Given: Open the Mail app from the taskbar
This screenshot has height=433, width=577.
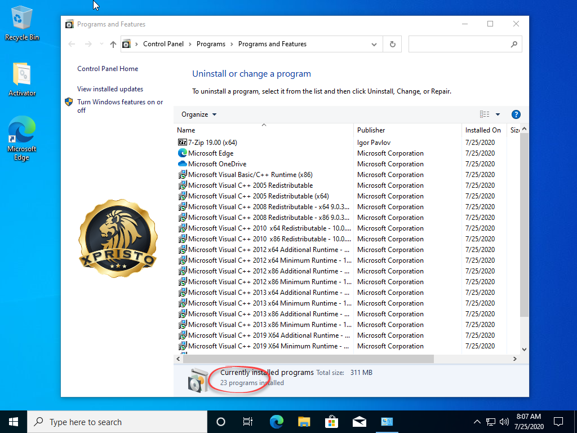Looking at the screenshot, I should [359, 422].
